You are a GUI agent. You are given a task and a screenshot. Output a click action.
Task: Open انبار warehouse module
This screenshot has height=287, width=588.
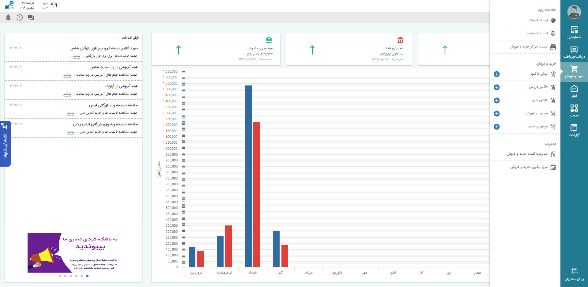click(x=574, y=91)
